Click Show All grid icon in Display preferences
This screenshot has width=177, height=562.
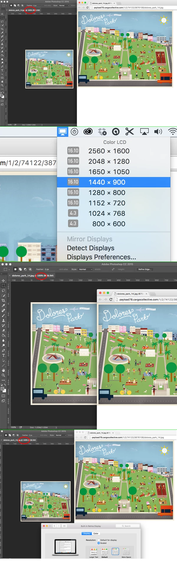tap(64, 526)
